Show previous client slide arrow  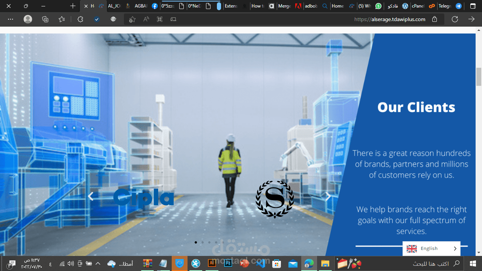[90, 196]
